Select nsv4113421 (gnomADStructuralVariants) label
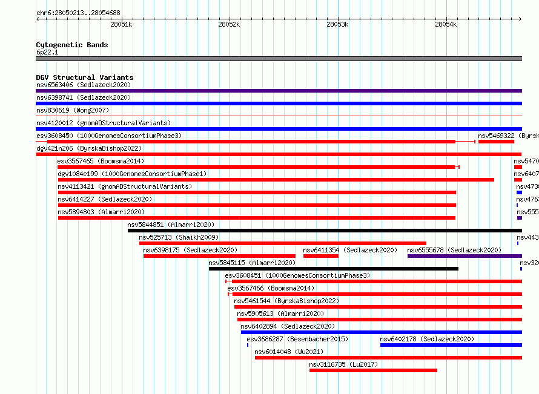This screenshot has width=539, height=394. click(x=125, y=186)
